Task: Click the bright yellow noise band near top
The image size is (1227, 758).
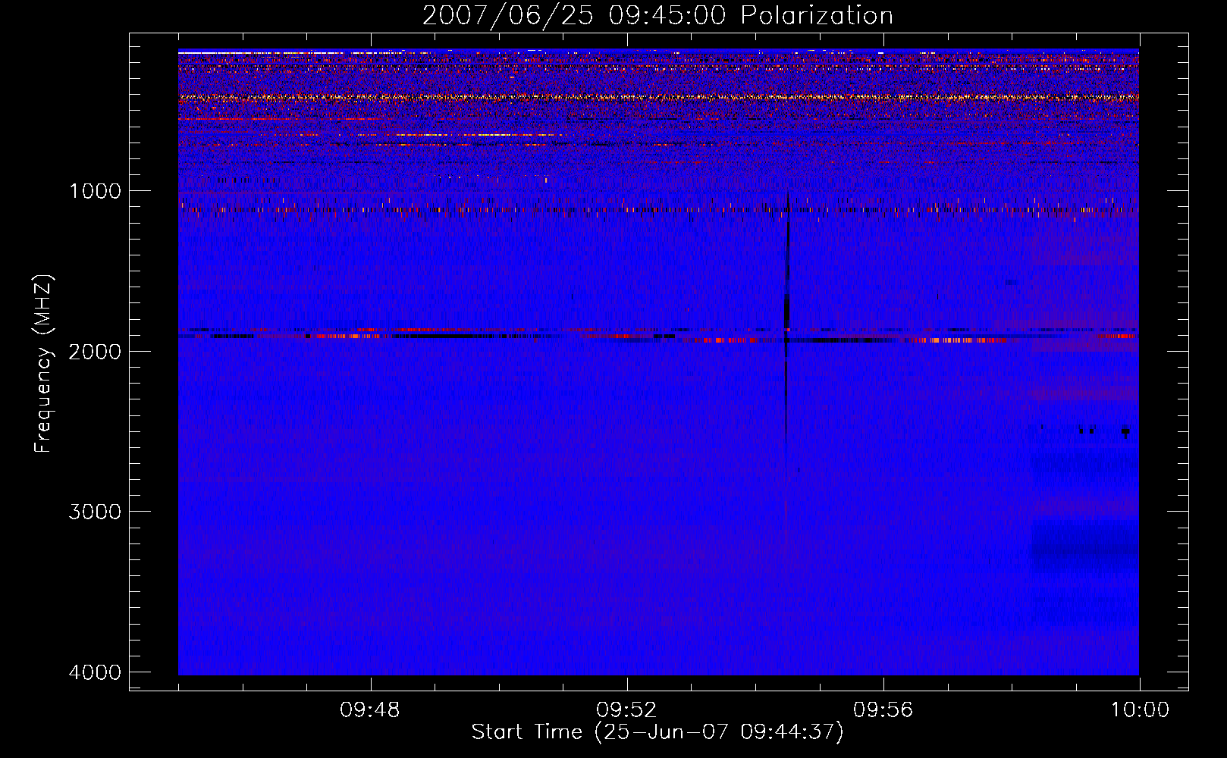Action: coord(658,98)
